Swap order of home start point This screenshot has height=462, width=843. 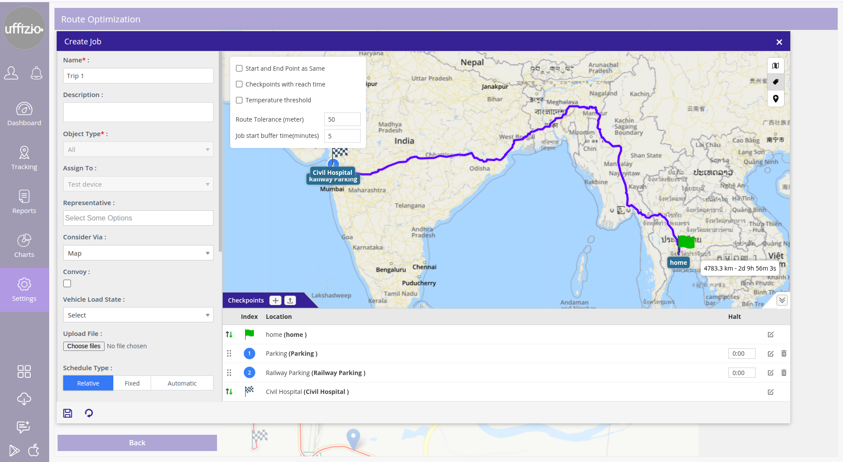pyautogui.click(x=229, y=335)
